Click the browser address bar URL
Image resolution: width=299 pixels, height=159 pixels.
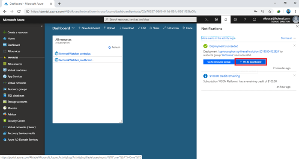click(114, 12)
